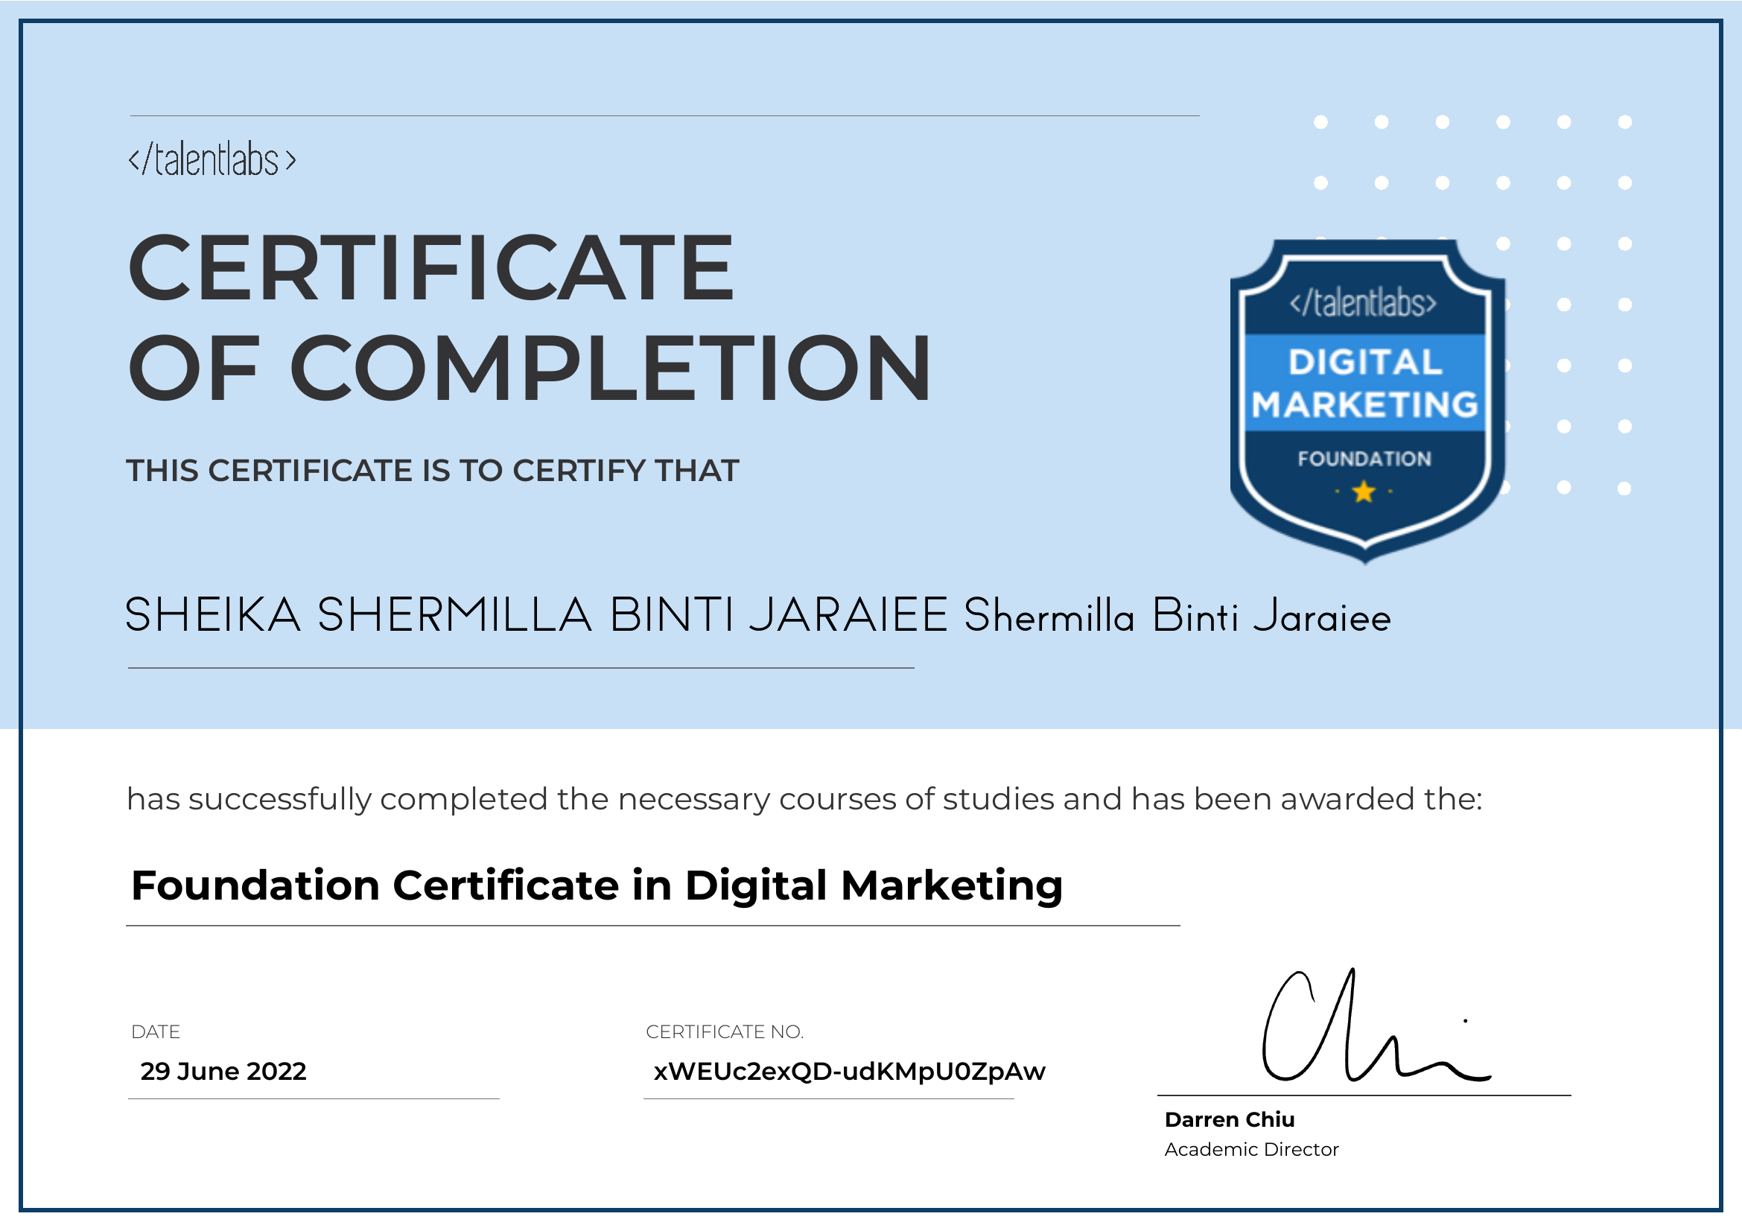Click the heading "CERTIFICATE OF COMPLETION"
The width and height of the screenshot is (1742, 1231).
click(x=529, y=317)
